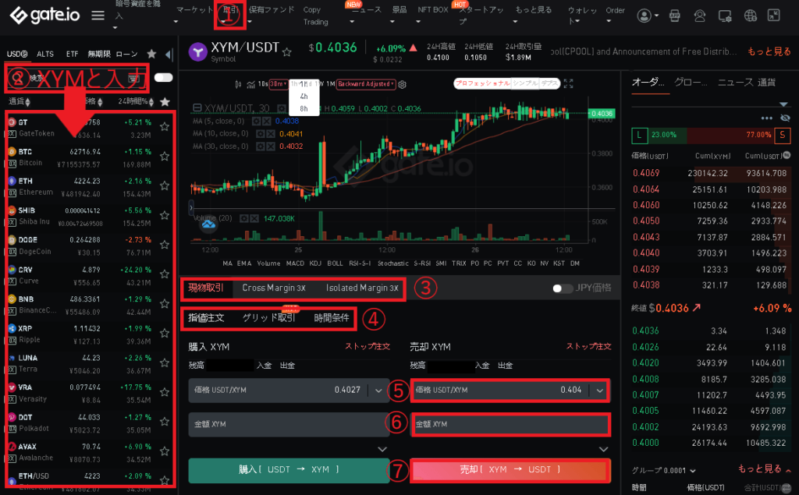The height and width of the screenshot is (495, 799).
Task: Remove the Volume (20) indicator
Action: coord(254,218)
